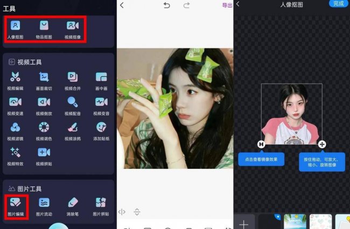
Task: Open the 物品抠图 object cutout tool
Action: pos(44,30)
